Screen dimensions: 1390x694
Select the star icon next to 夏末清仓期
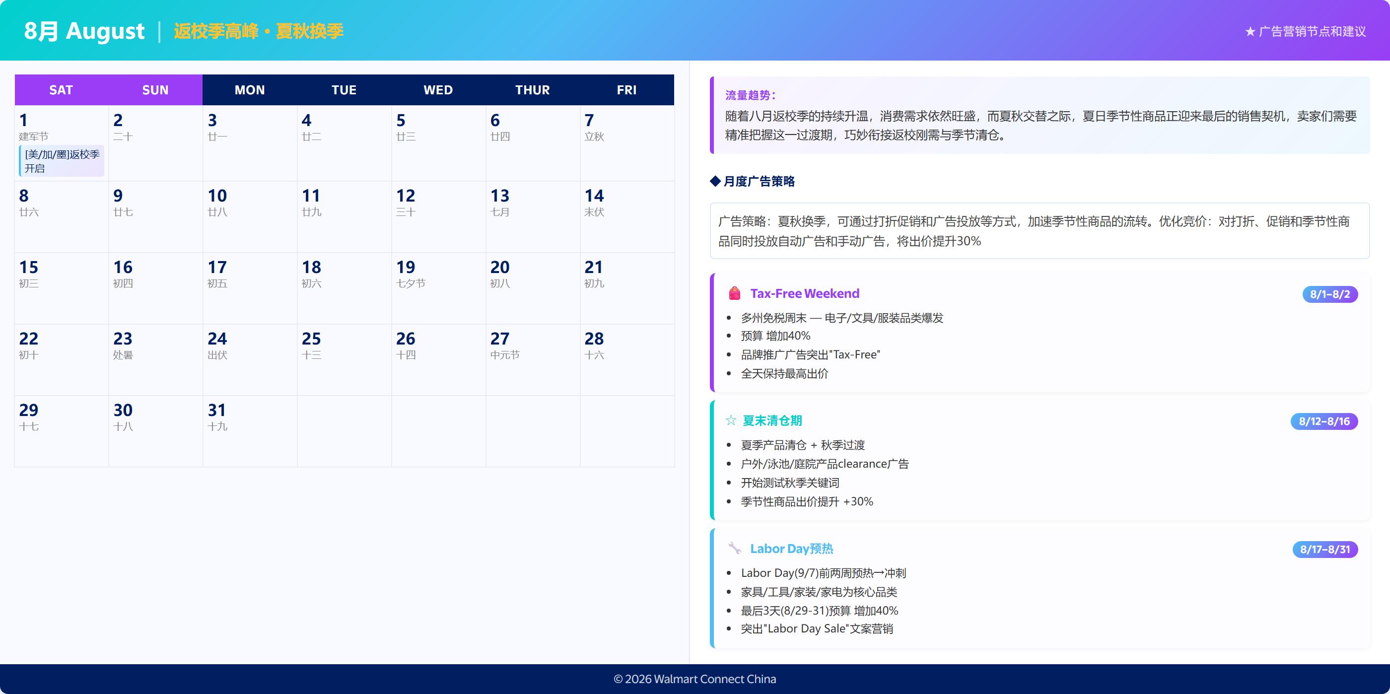(x=732, y=420)
